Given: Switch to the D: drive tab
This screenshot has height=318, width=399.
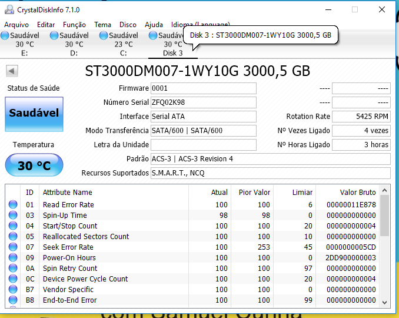Looking at the screenshot, I should click(74, 44).
